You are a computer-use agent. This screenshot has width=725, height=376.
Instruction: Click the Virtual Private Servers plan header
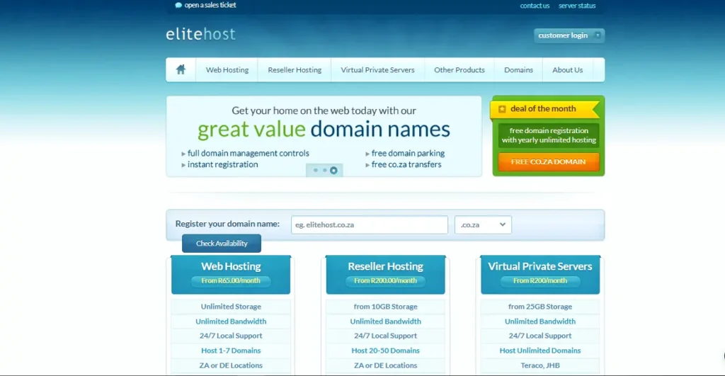click(x=540, y=275)
